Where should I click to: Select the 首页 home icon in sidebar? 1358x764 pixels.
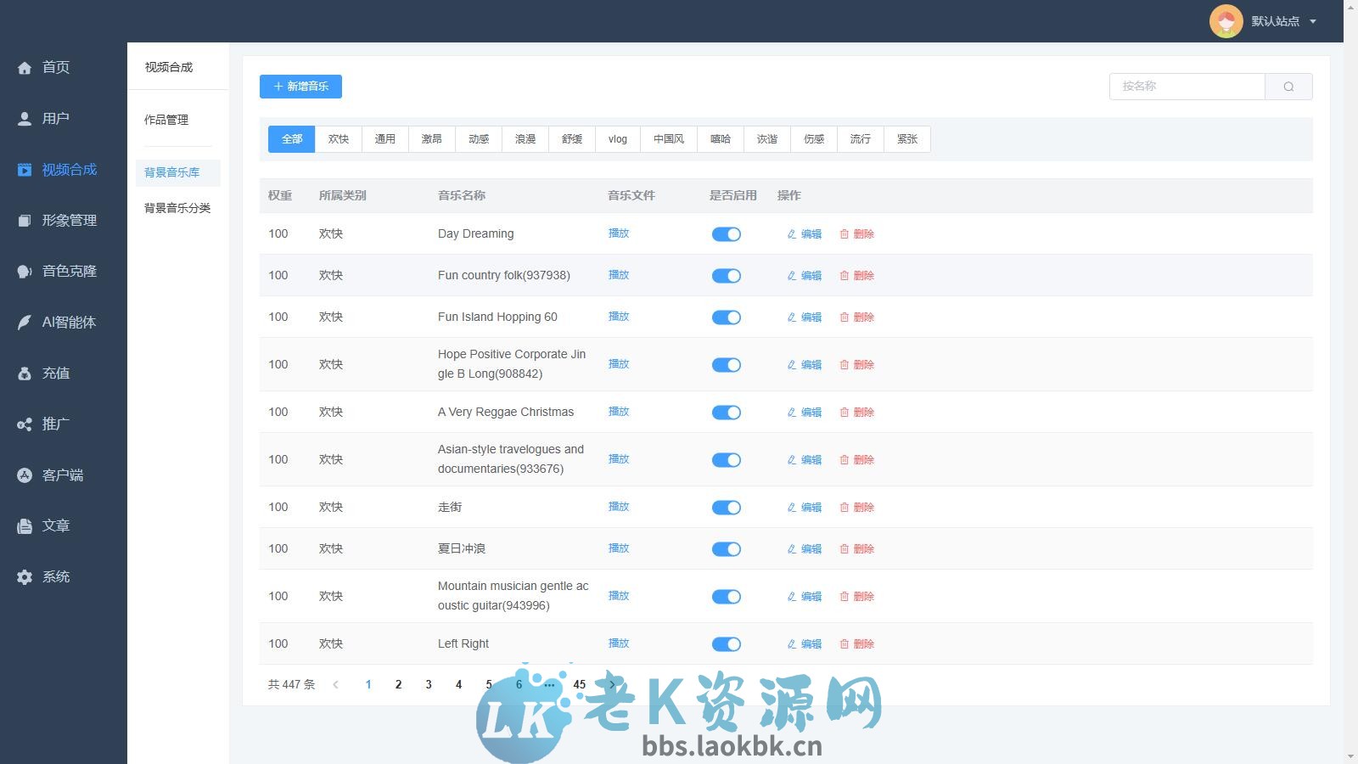click(24, 67)
